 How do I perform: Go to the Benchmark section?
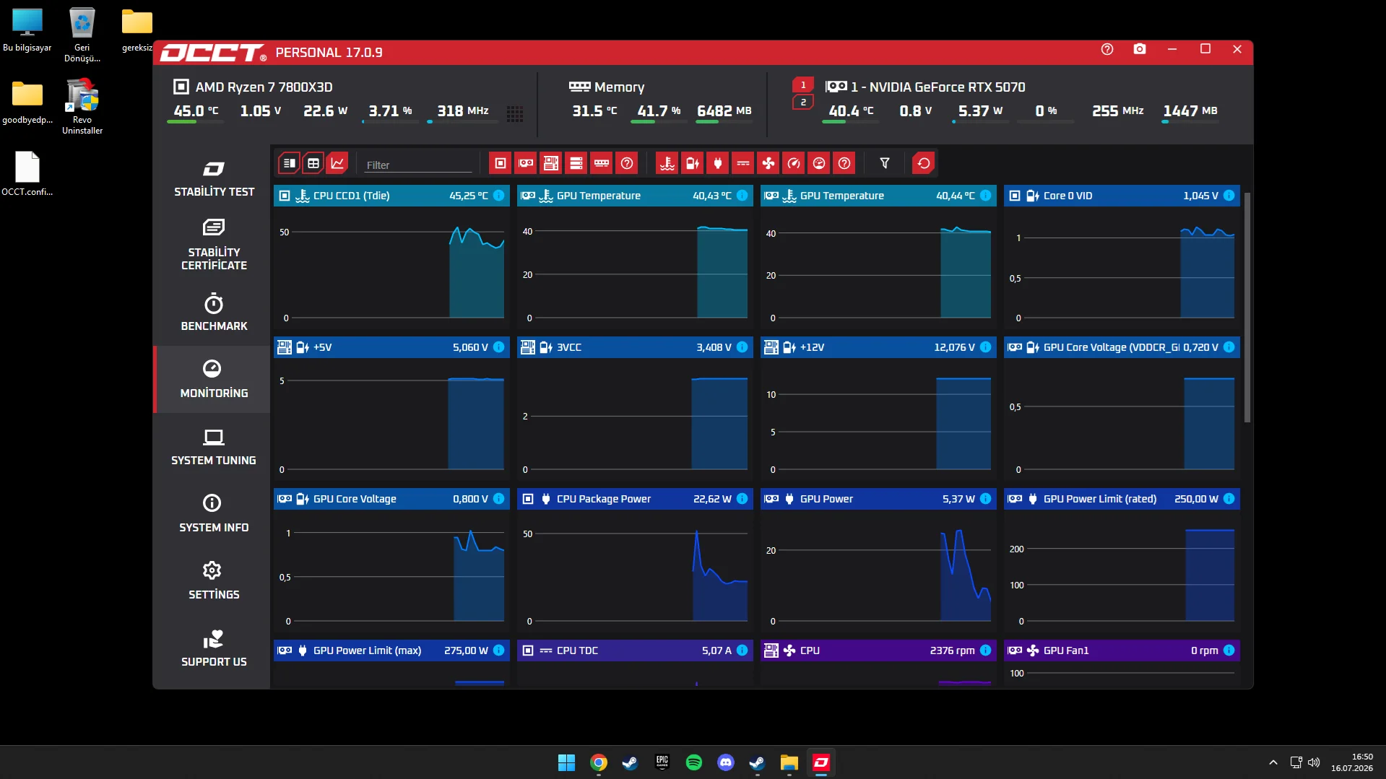coord(214,313)
